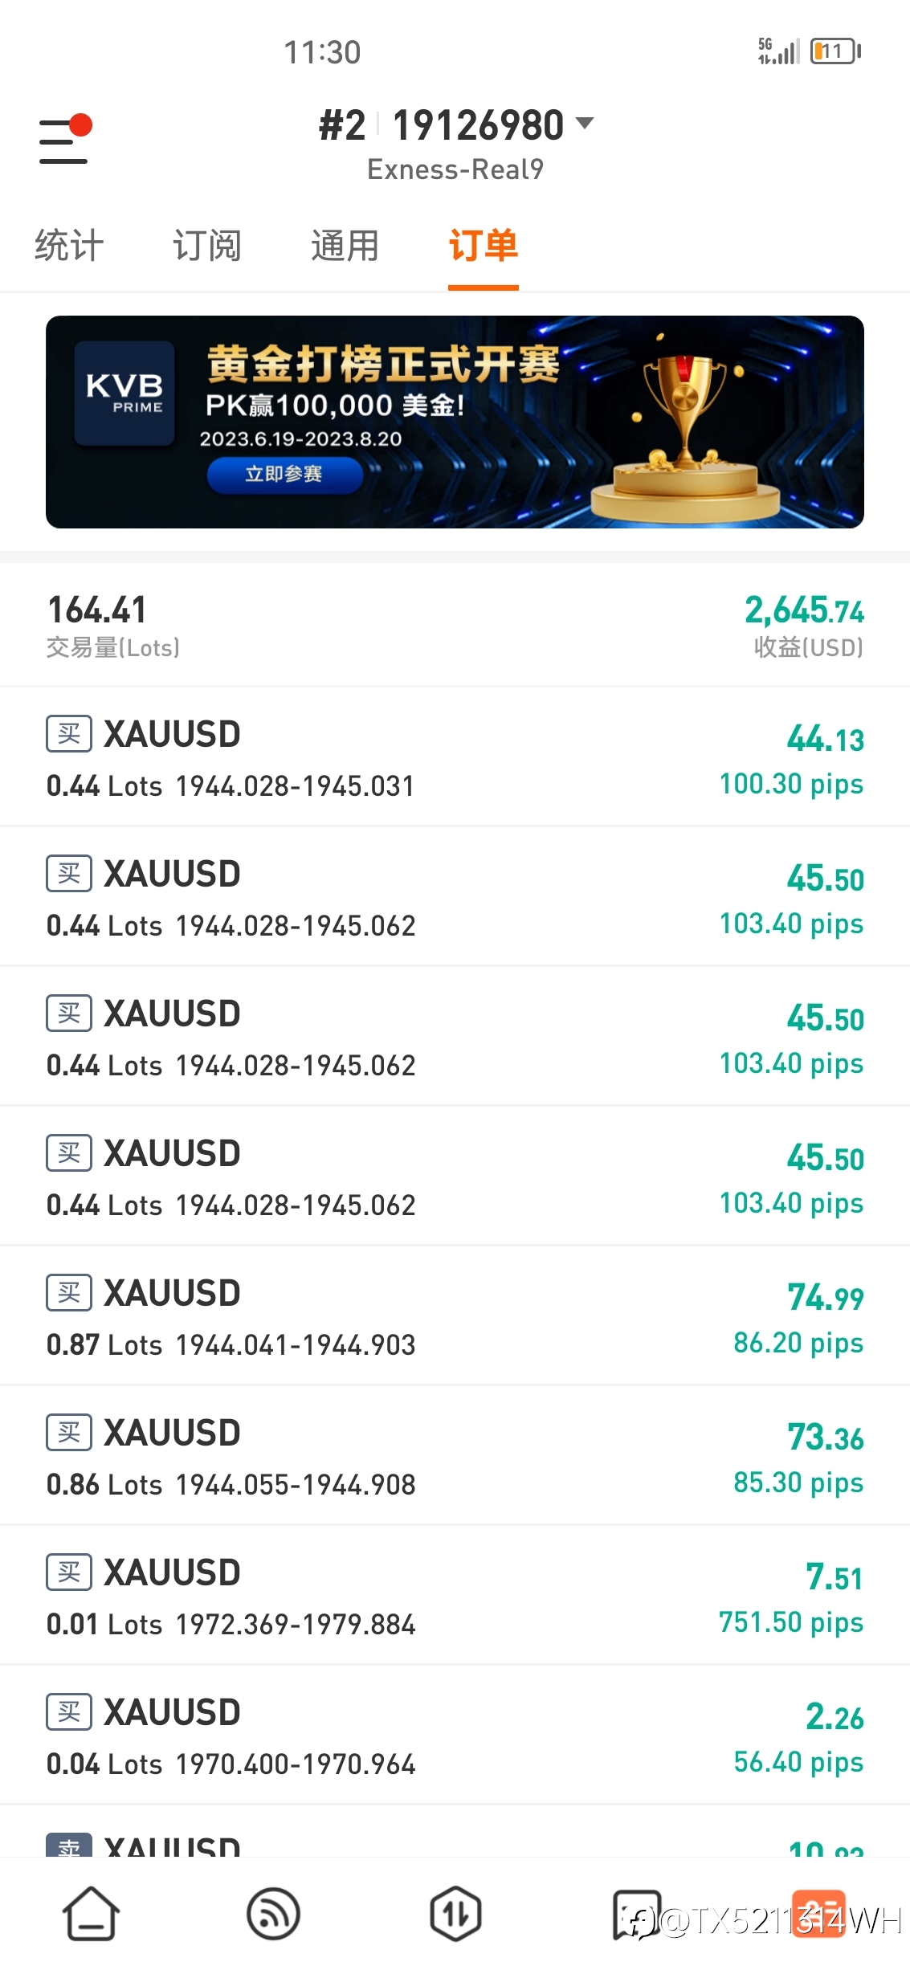This screenshot has width=910, height=1970.
Task: Tap buy badge on 44.13 profit order
Action: coord(69,733)
